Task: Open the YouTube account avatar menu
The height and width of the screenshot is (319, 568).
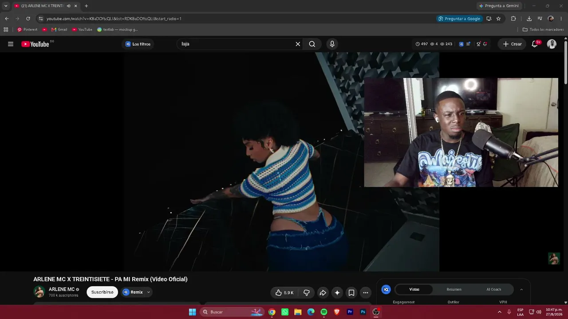Action: coord(552,44)
